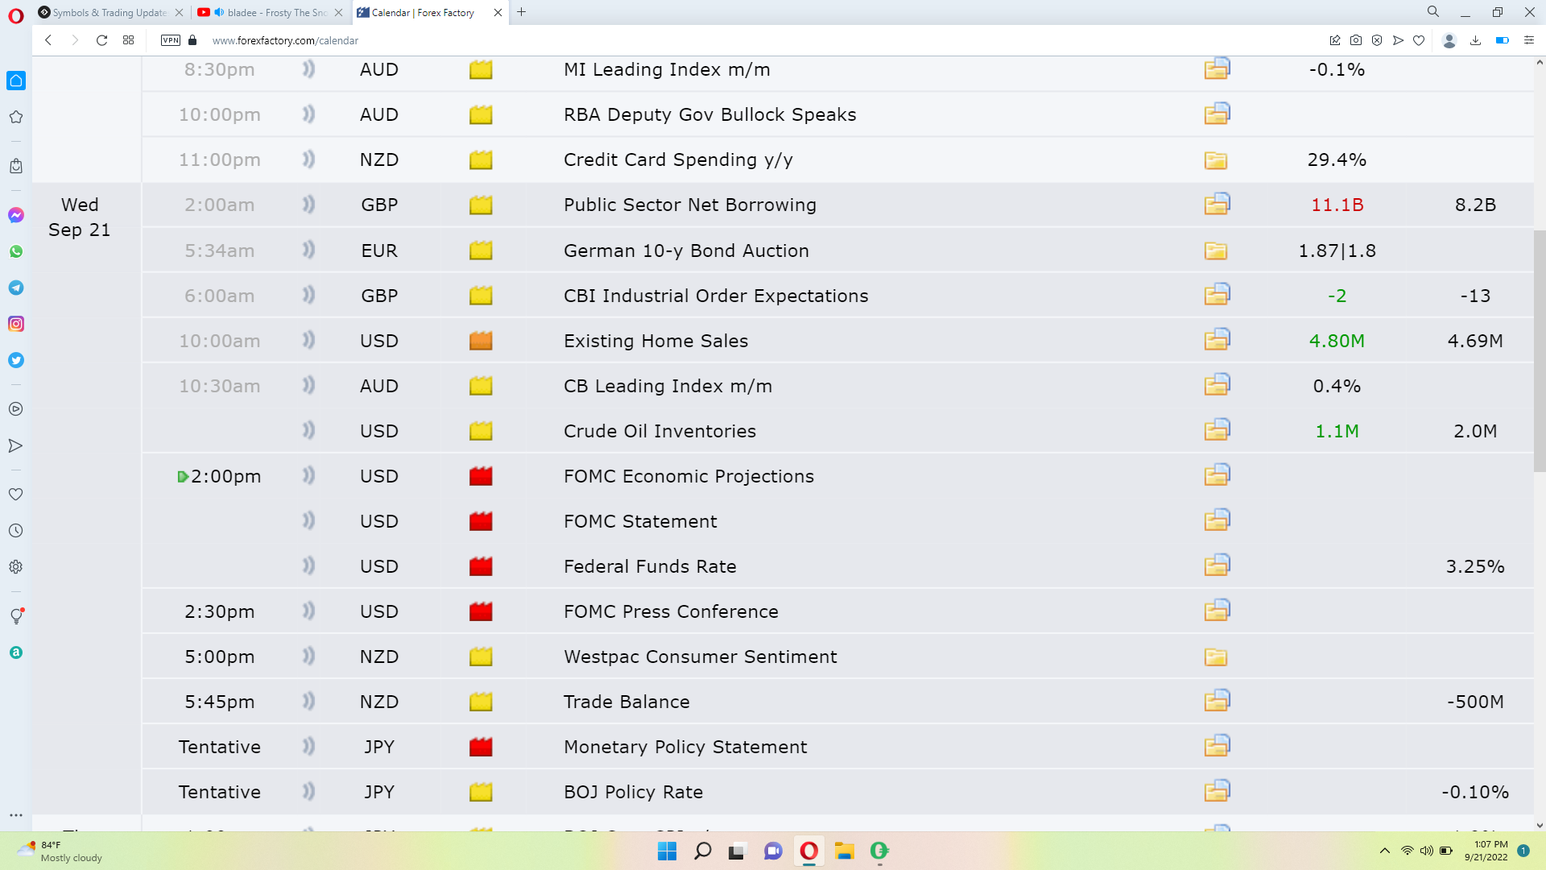
Task: Open detail folder for FOMC Statement
Action: point(1217,520)
